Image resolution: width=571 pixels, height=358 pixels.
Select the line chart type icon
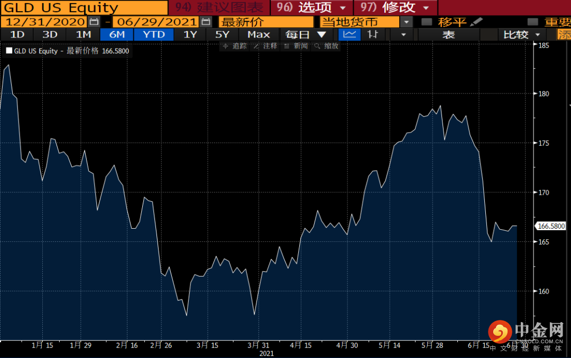tap(349, 34)
